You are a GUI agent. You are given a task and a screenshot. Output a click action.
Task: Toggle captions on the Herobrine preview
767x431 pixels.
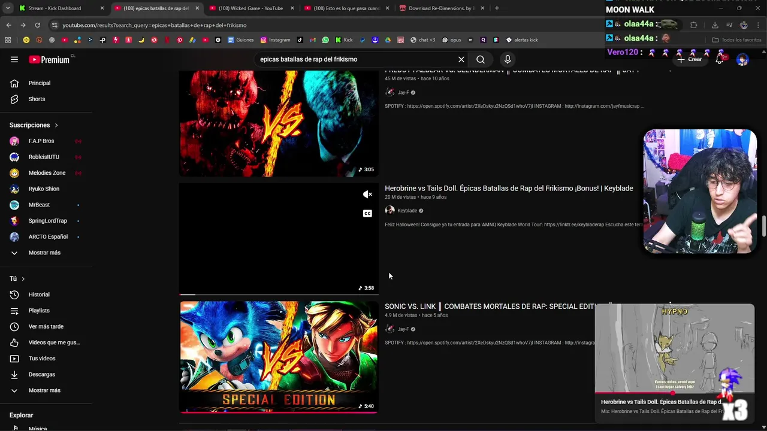(367, 213)
